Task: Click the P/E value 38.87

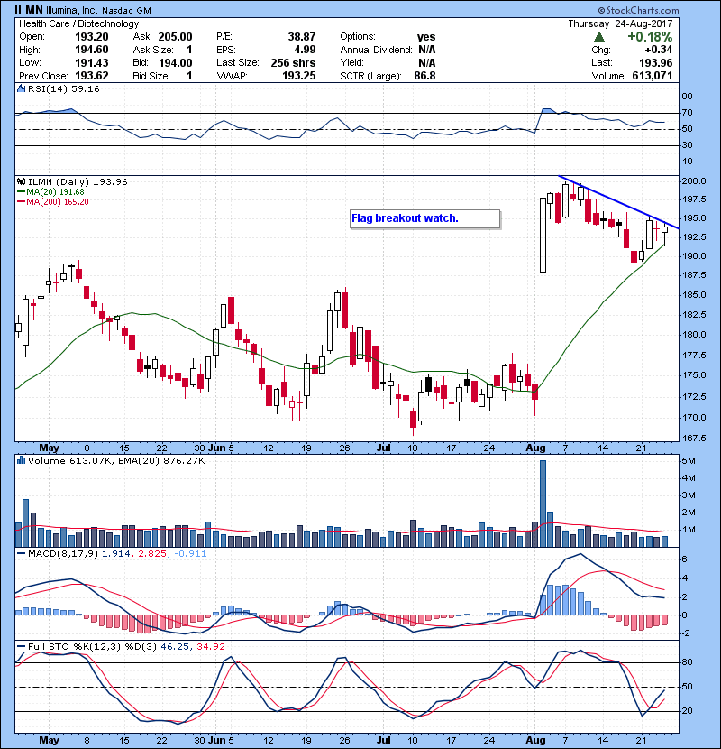Action: point(302,37)
